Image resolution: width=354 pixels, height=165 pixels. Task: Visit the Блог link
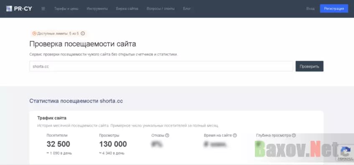click(187, 9)
